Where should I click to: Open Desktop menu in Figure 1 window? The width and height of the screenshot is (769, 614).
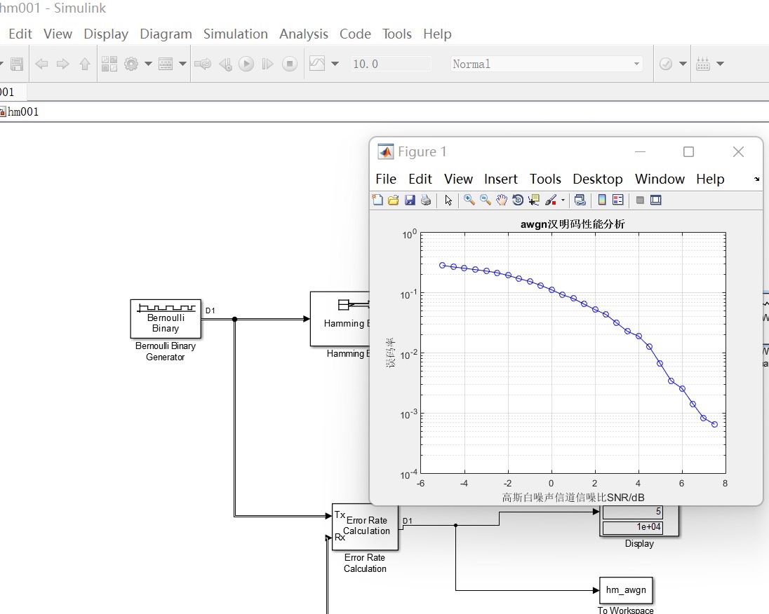(x=597, y=179)
